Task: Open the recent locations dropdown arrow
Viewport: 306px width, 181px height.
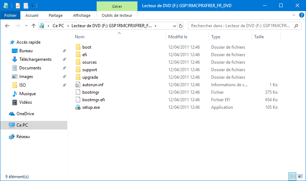Action: click(x=26, y=26)
